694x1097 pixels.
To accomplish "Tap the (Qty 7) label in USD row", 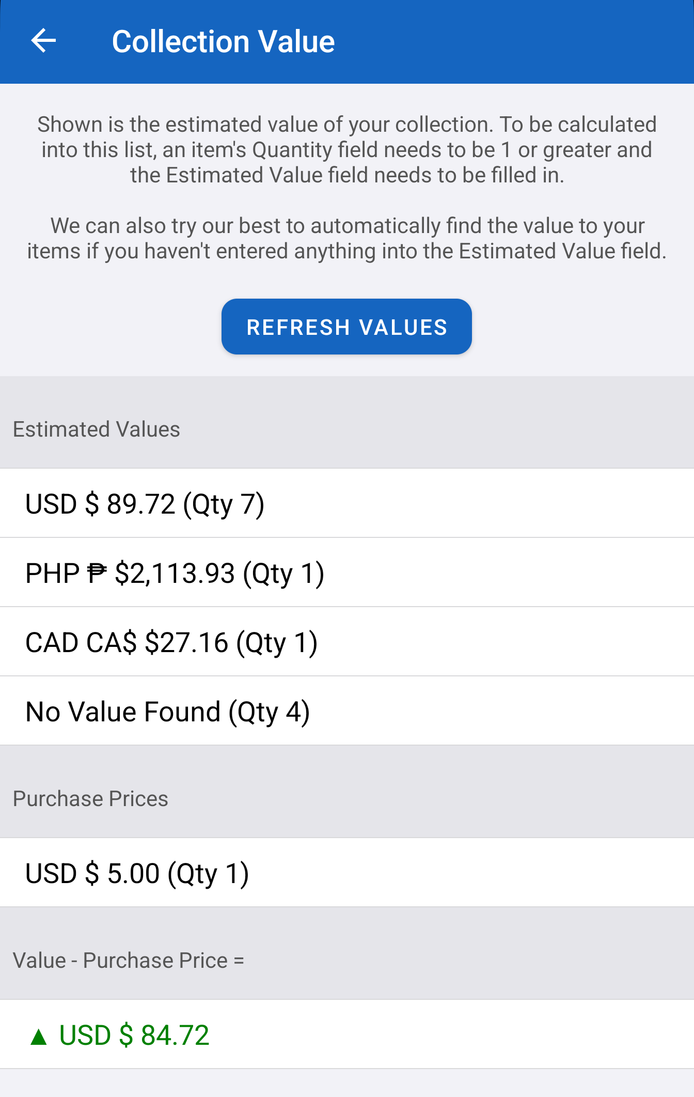I will 224,505.
